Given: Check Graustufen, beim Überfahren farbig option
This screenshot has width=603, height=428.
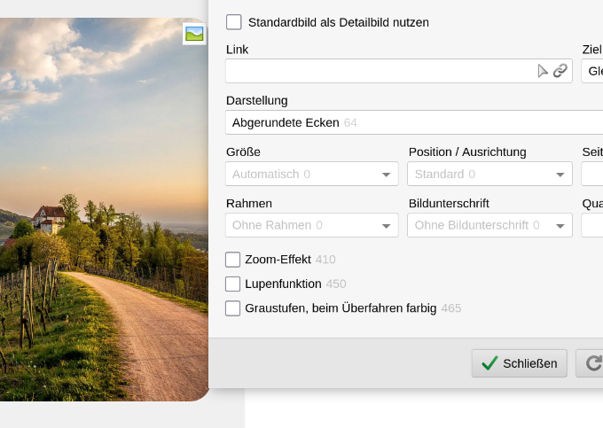Looking at the screenshot, I should [233, 308].
